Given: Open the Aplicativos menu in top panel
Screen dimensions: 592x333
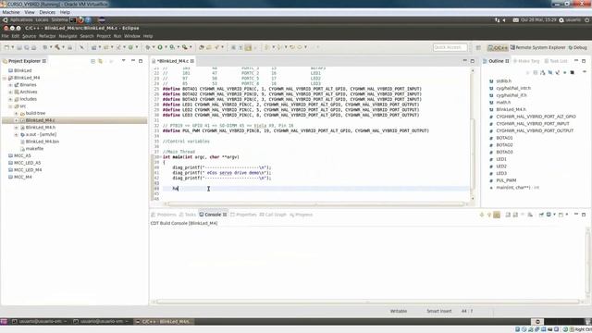Looking at the screenshot, I should 21,19.
